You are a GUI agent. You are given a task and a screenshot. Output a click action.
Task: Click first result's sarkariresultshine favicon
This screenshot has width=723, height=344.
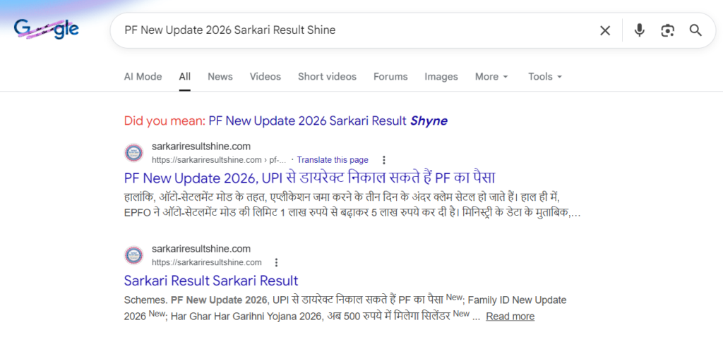click(x=133, y=153)
